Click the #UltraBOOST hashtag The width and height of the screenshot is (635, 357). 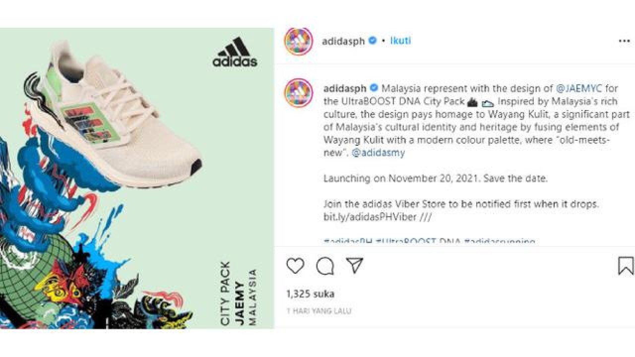click(x=405, y=240)
